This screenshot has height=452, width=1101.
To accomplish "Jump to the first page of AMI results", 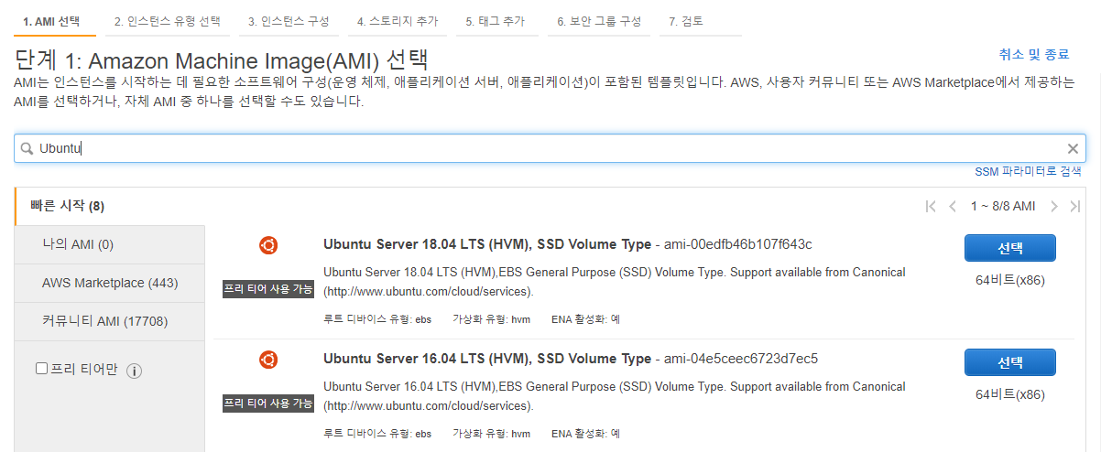I will click(931, 206).
